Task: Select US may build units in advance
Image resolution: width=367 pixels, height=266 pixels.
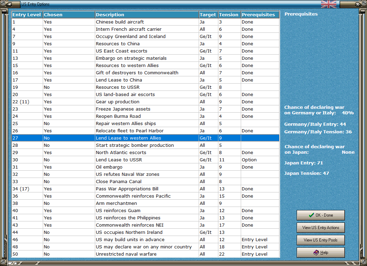Action: (x=145, y=240)
